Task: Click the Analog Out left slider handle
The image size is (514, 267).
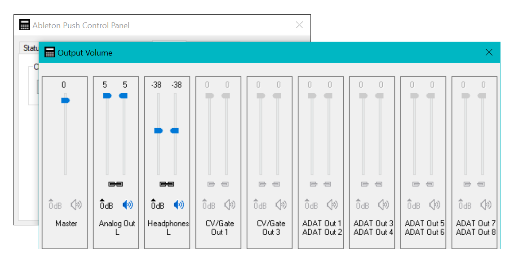Action: (x=107, y=95)
